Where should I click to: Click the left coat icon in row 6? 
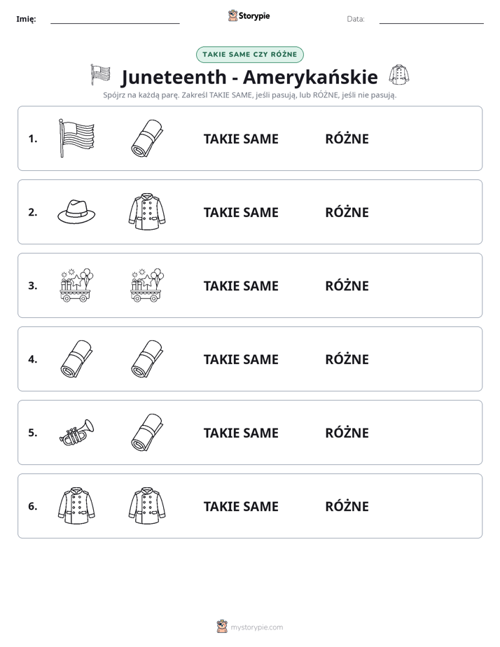pos(76,506)
